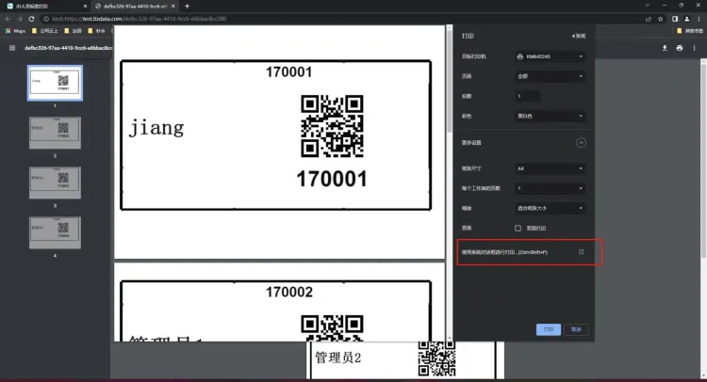707x382 pixels.
Task: Switch to the first browser tab
Action: click(x=46, y=7)
